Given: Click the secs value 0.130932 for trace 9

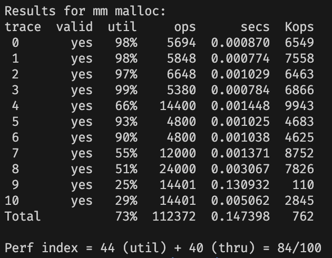Looking at the screenshot, I should pos(240,185).
